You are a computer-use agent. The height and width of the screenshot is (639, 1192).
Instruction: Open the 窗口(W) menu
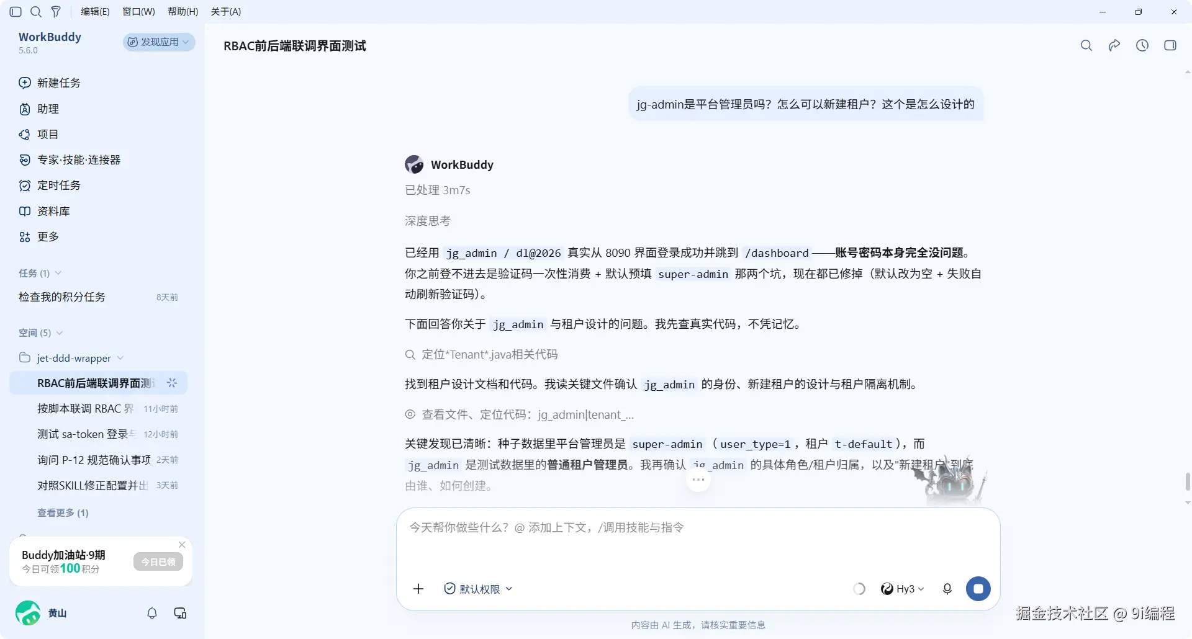click(x=138, y=12)
